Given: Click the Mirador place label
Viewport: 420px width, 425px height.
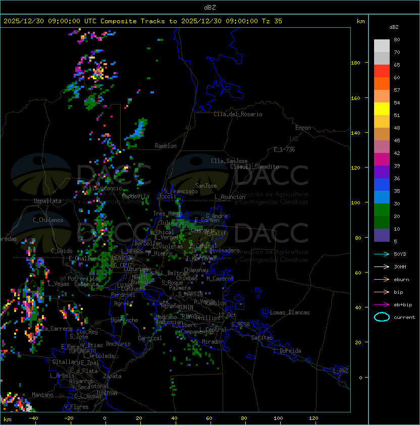Looking at the screenshot, I should (213, 342).
